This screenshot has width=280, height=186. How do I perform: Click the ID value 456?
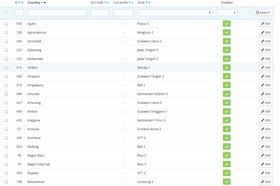pos(19,76)
